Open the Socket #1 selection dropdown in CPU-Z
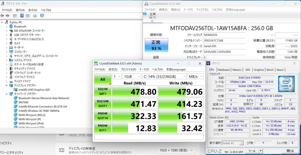This screenshot has height=155, width=301. 233,143
